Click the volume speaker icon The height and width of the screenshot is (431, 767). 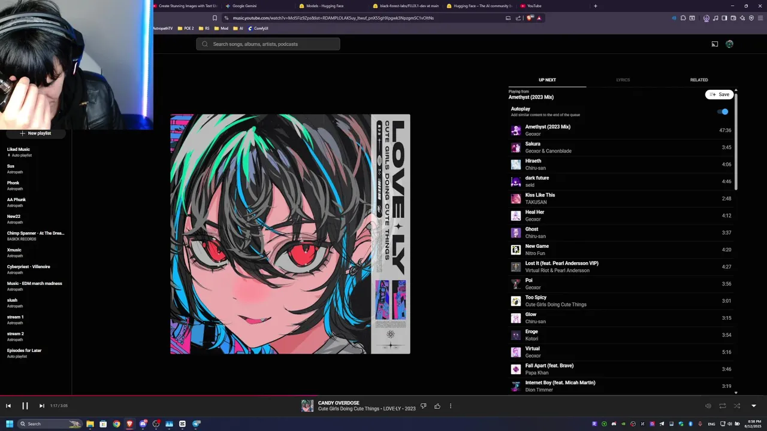pyautogui.click(x=708, y=406)
